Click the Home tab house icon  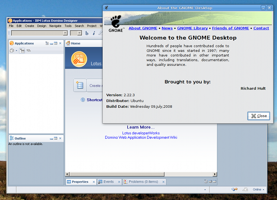click(x=68, y=43)
